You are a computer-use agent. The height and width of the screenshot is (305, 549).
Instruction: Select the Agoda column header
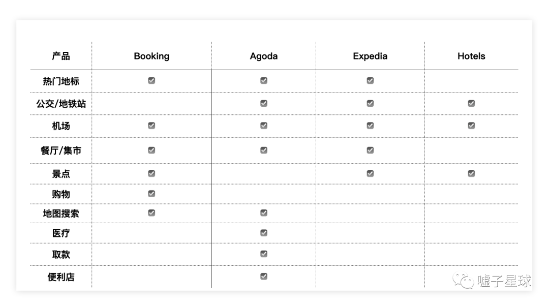point(264,56)
